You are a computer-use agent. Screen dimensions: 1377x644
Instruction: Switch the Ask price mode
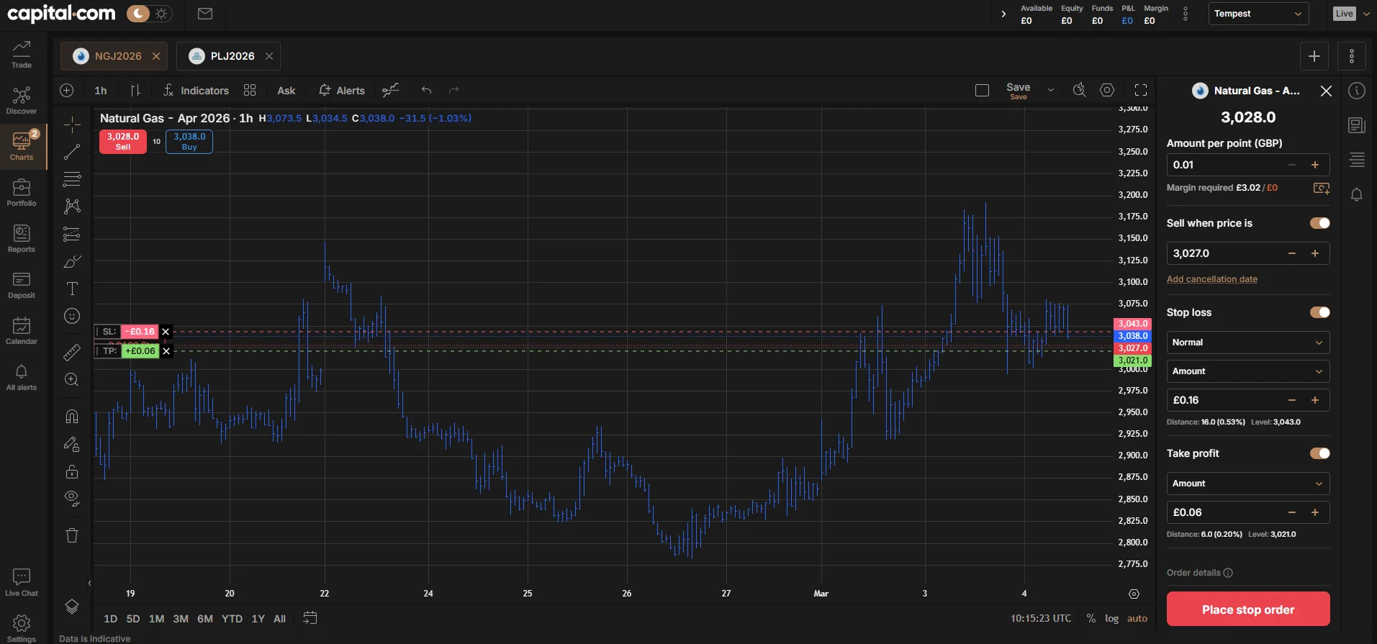pos(286,91)
